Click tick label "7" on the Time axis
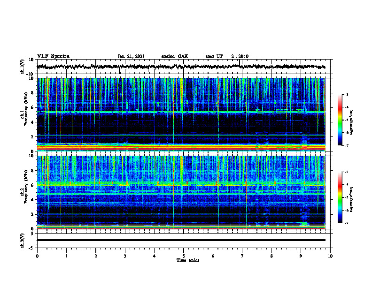The height and width of the screenshot is (287, 372). 242,256
